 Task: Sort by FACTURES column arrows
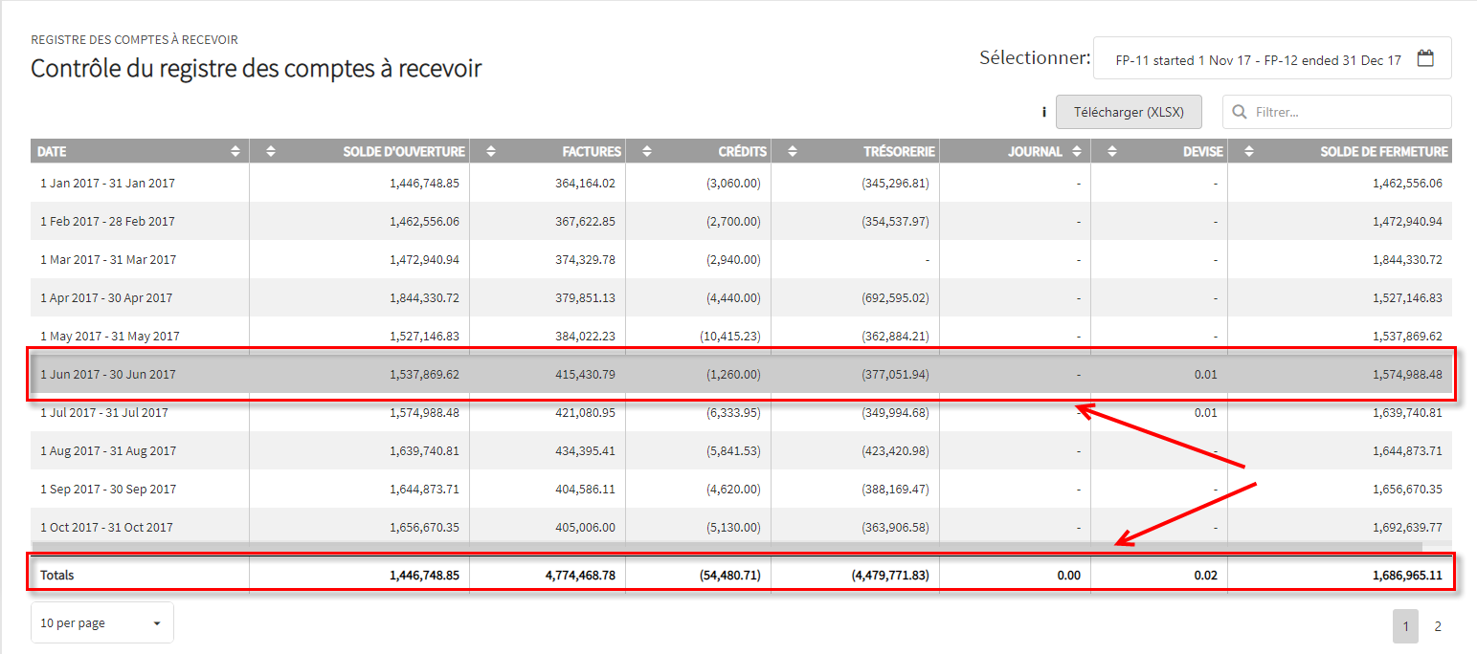point(491,151)
